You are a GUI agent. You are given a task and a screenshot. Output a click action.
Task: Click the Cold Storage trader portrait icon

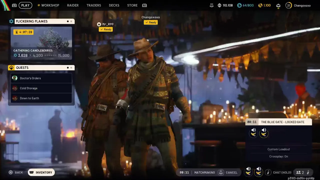tap(15, 88)
